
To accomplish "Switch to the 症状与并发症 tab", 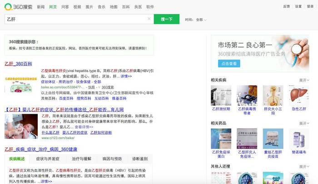I will 48,159.
